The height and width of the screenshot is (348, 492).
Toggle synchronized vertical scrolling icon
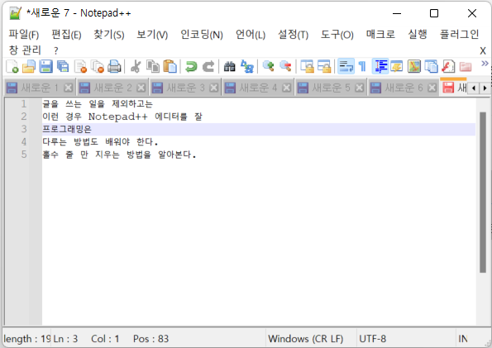[307, 66]
